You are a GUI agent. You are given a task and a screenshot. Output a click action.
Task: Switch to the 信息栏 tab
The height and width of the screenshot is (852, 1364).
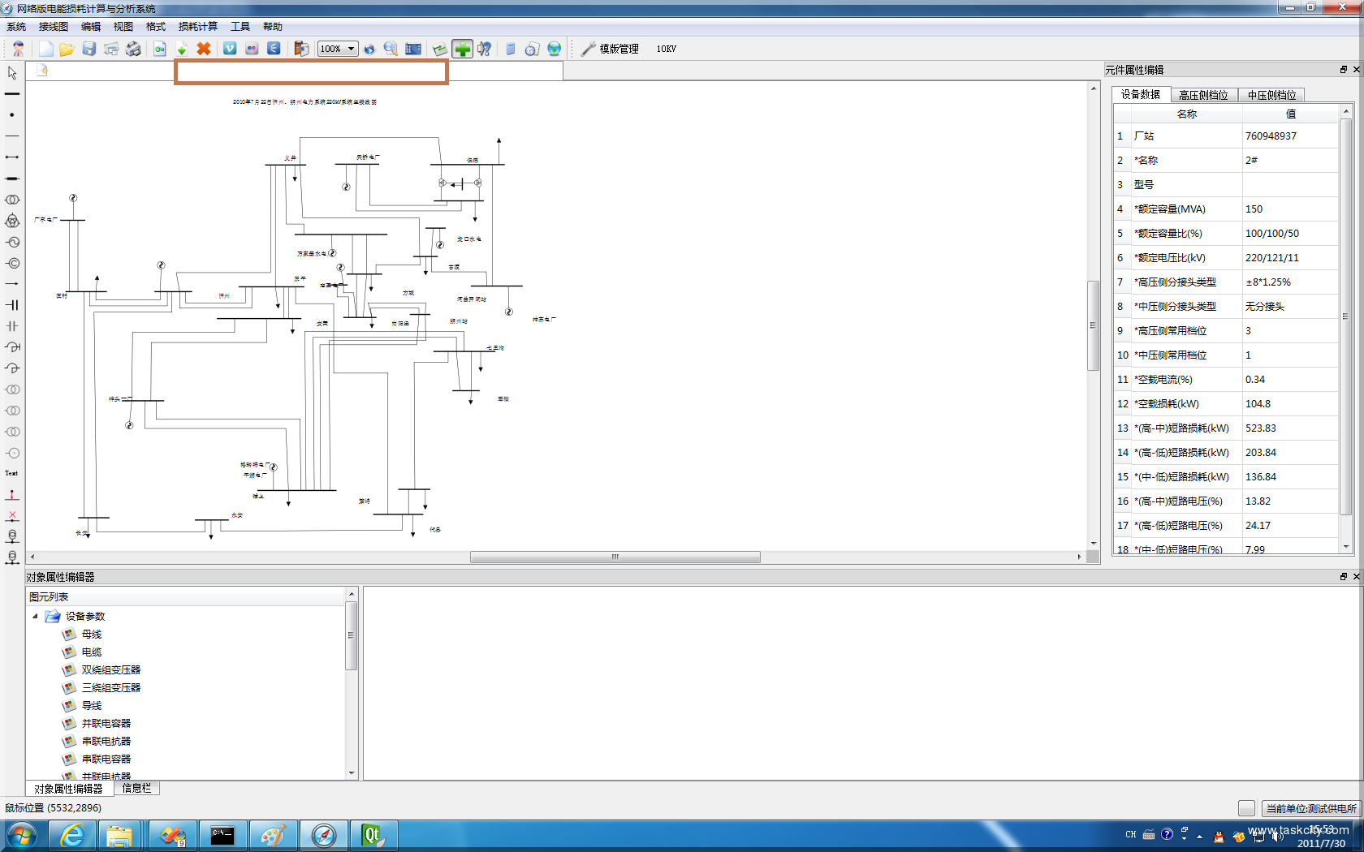tap(136, 788)
